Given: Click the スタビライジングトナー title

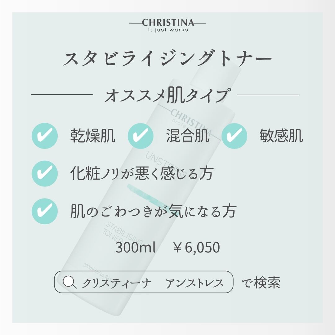Looking at the screenshot, I should pyautogui.click(x=167, y=59).
